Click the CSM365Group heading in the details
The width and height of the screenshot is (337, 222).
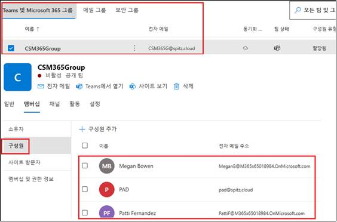click(62, 67)
